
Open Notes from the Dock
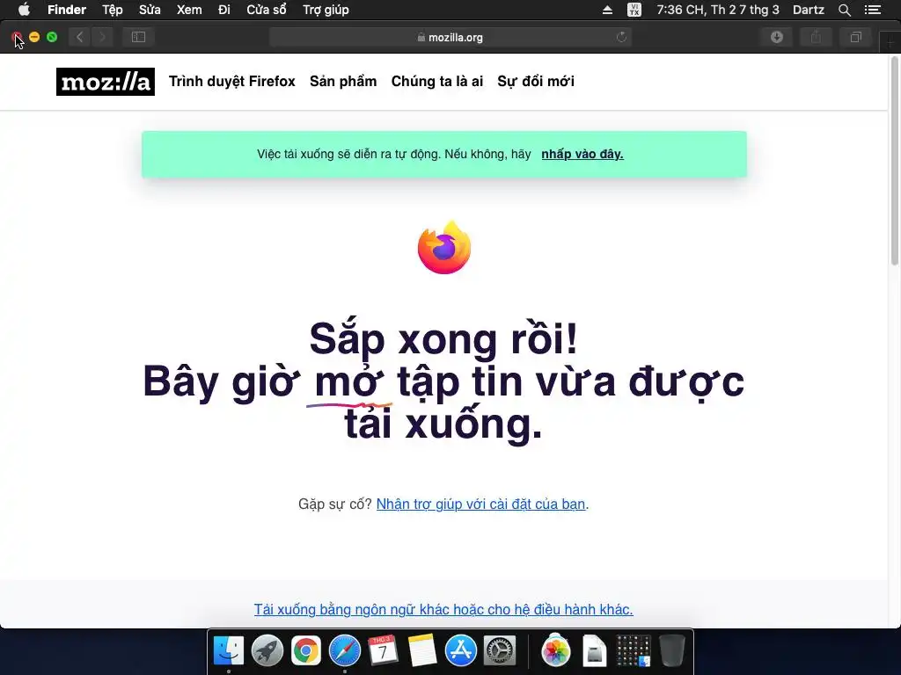click(x=421, y=651)
